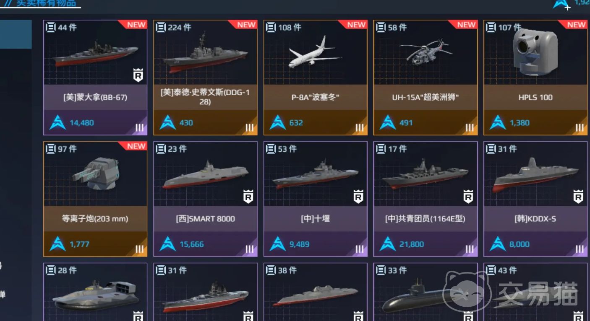Click the currency icon beside price 21,800

click(387, 244)
